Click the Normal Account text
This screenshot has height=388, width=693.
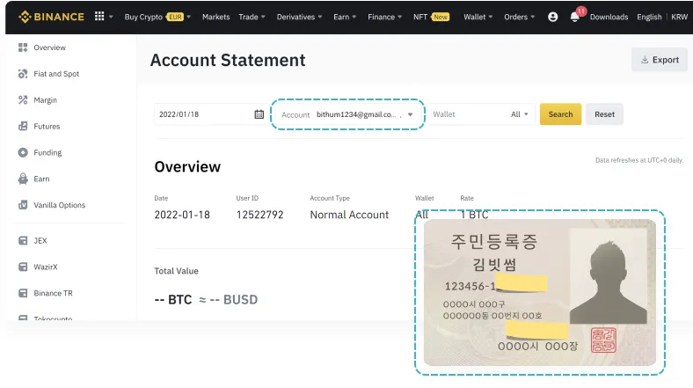349,215
